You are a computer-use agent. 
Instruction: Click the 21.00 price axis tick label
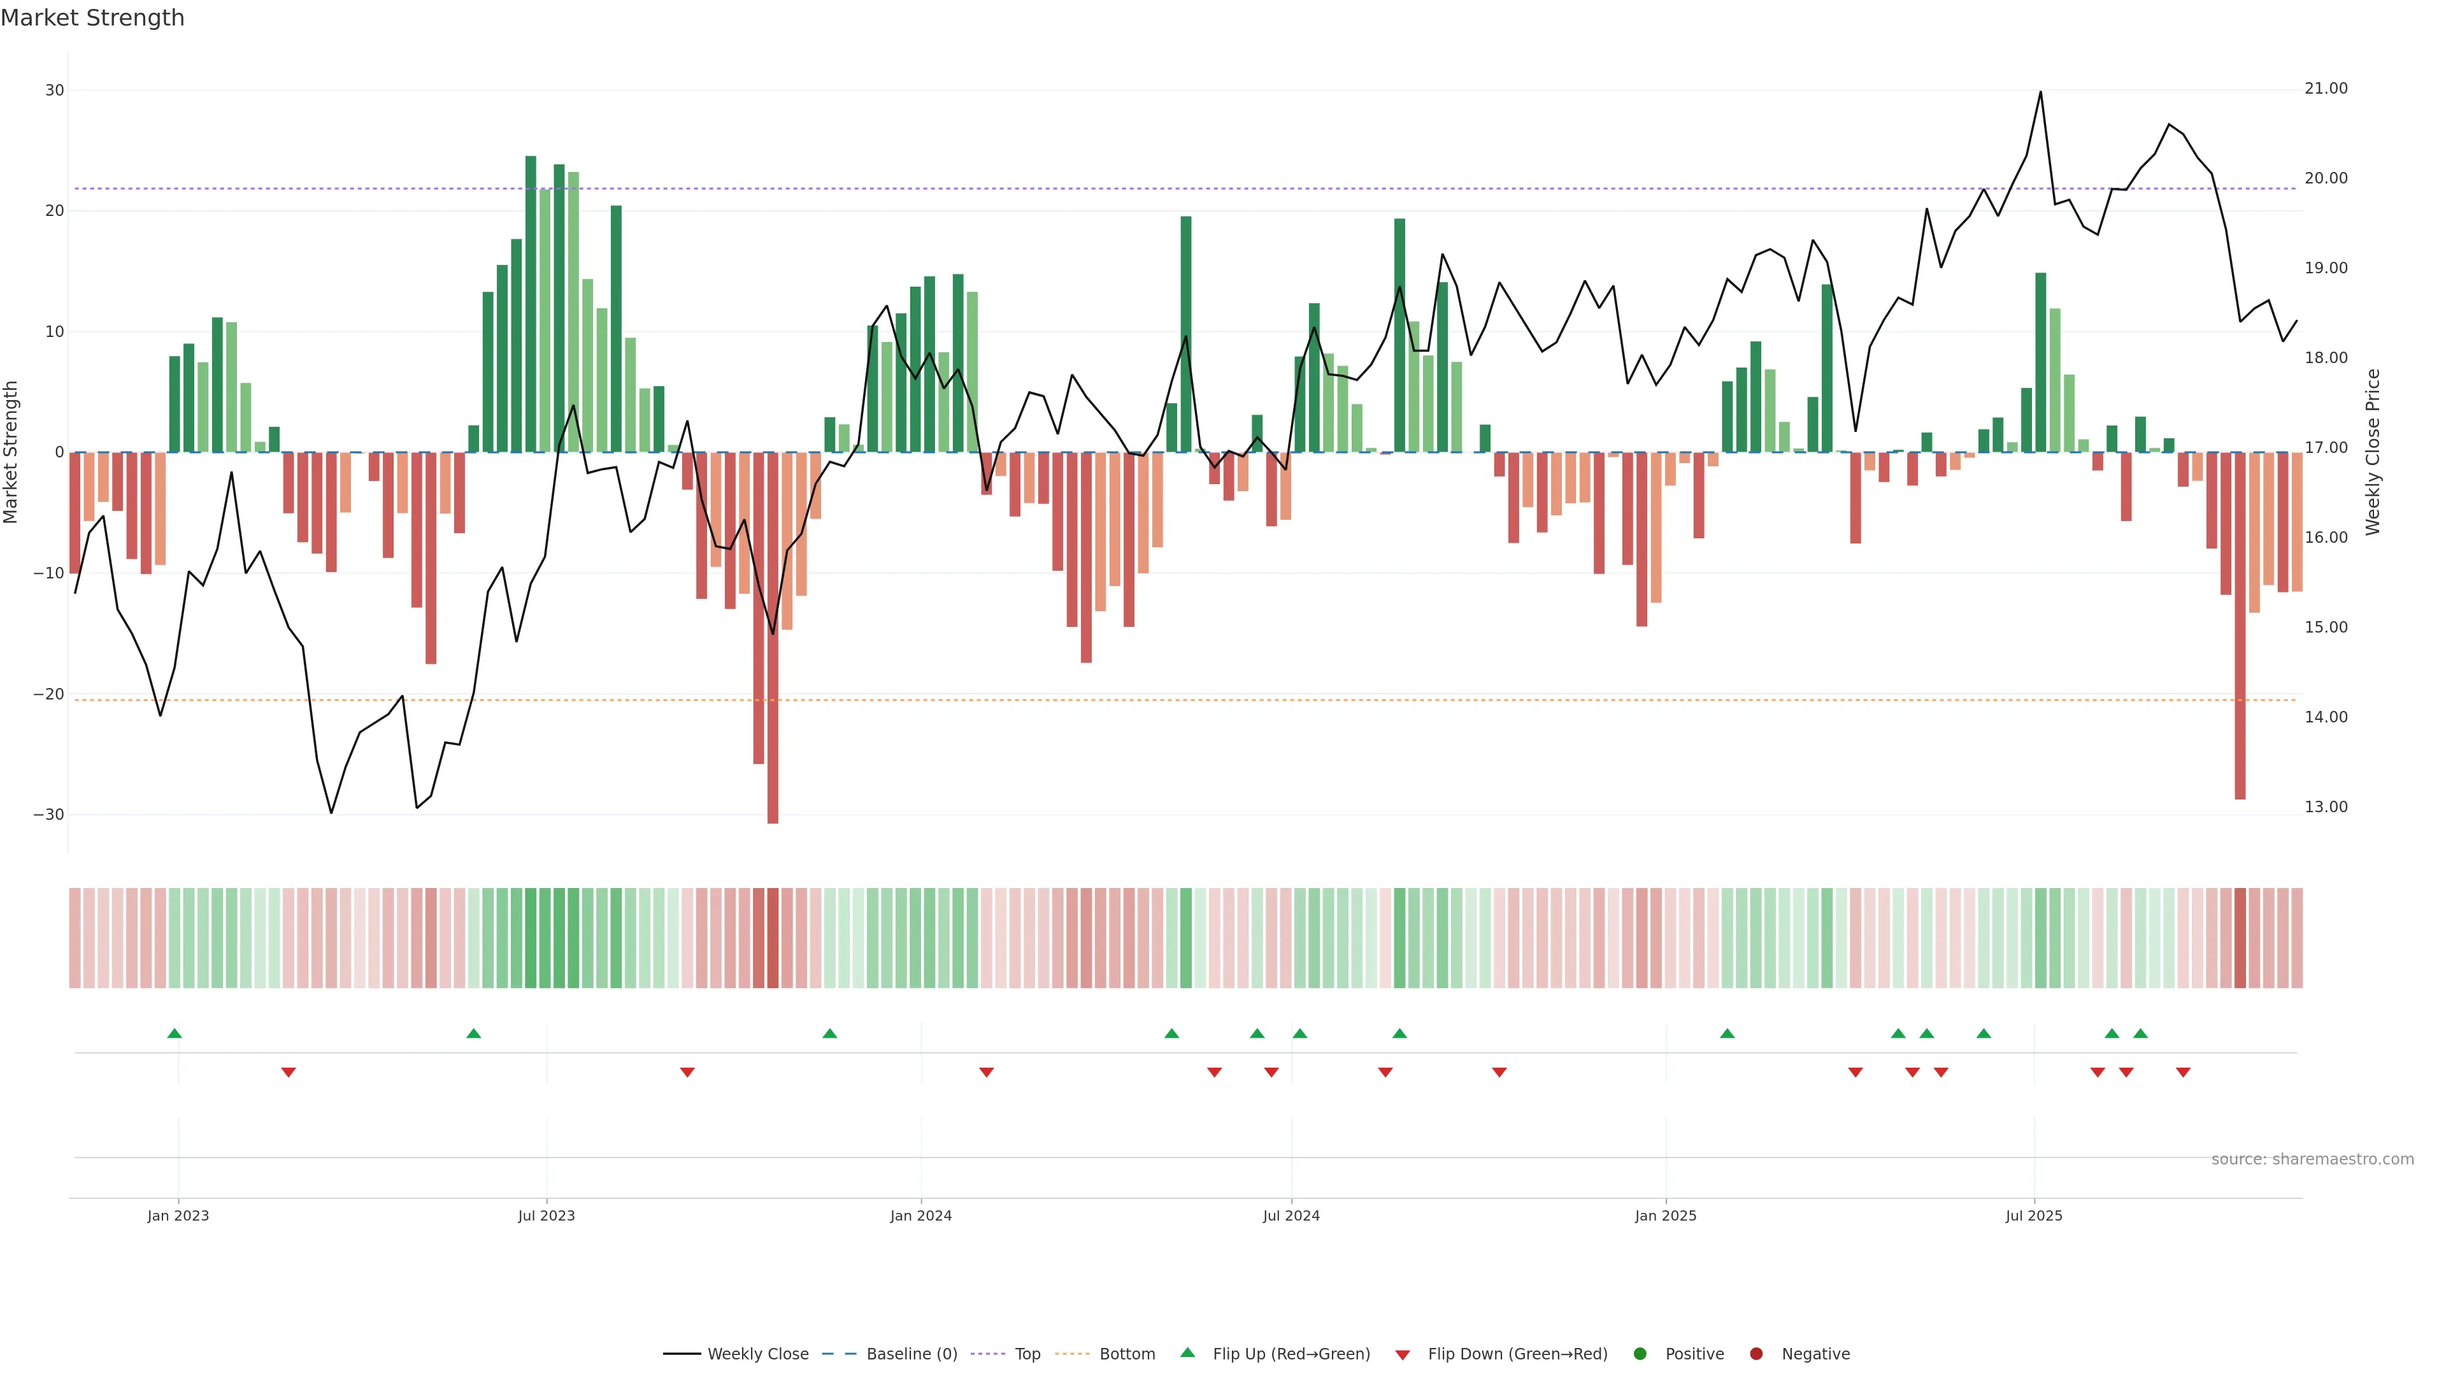(x=2326, y=89)
